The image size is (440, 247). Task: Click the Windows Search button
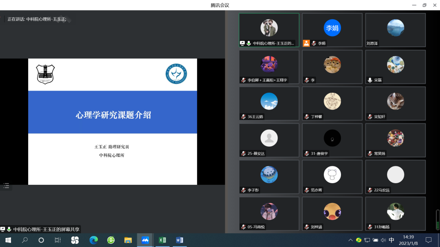[x=24, y=240]
